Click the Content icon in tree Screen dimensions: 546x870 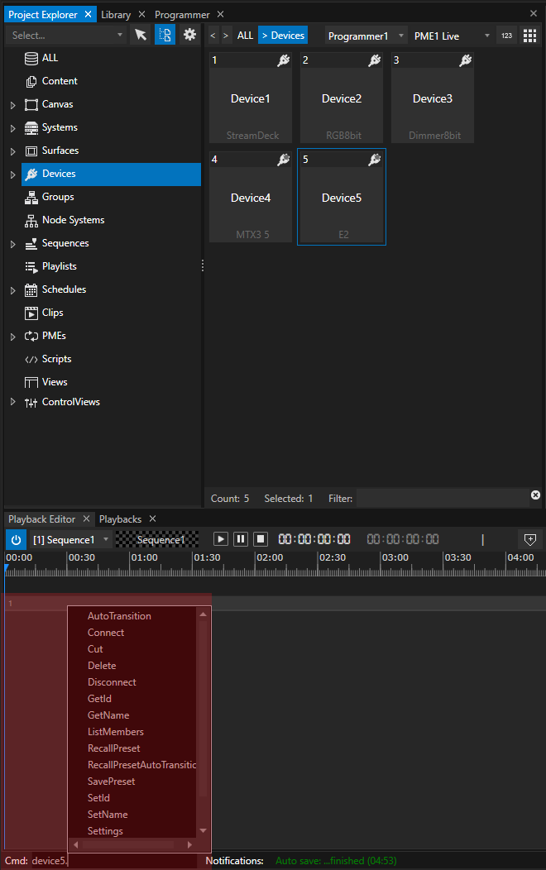pyautogui.click(x=31, y=82)
